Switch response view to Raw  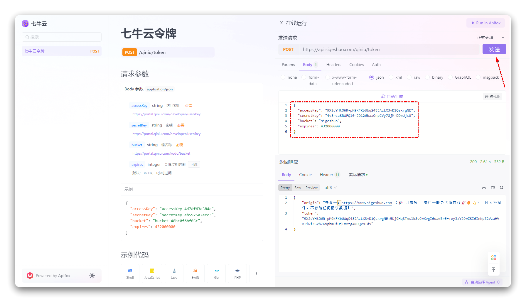(298, 188)
